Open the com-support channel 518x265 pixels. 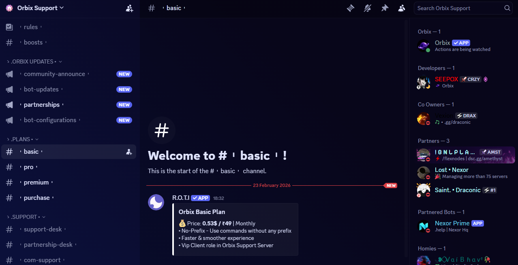[68, 260]
